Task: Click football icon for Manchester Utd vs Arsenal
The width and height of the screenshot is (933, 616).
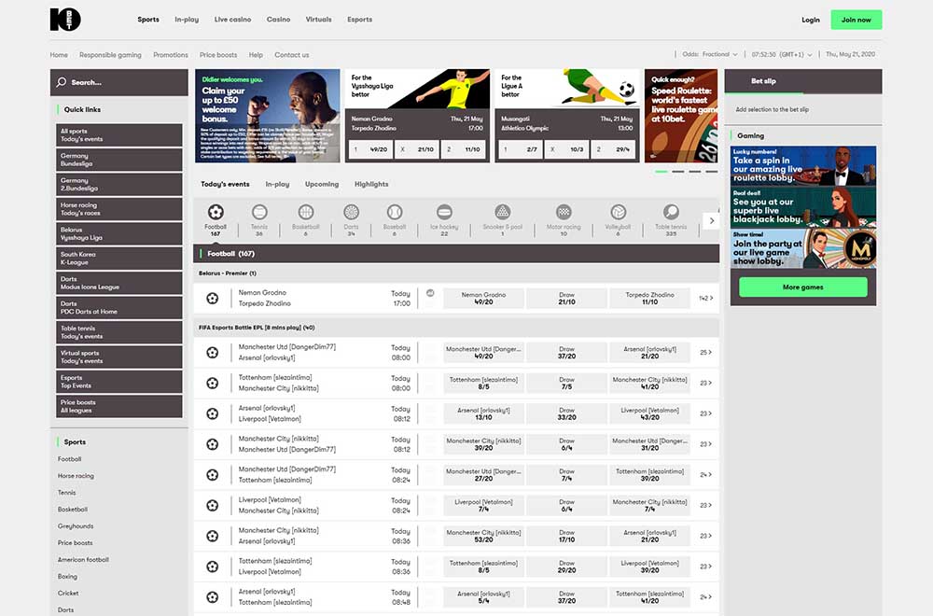Action: tap(213, 353)
